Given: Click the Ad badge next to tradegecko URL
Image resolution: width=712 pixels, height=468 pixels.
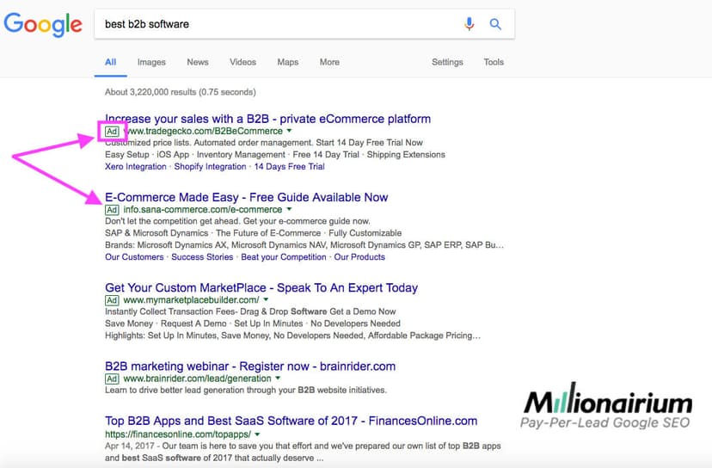Looking at the screenshot, I should [x=112, y=132].
